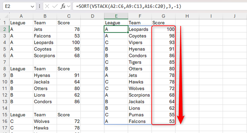Click cell F7 with Tigers

(x=140, y=62)
